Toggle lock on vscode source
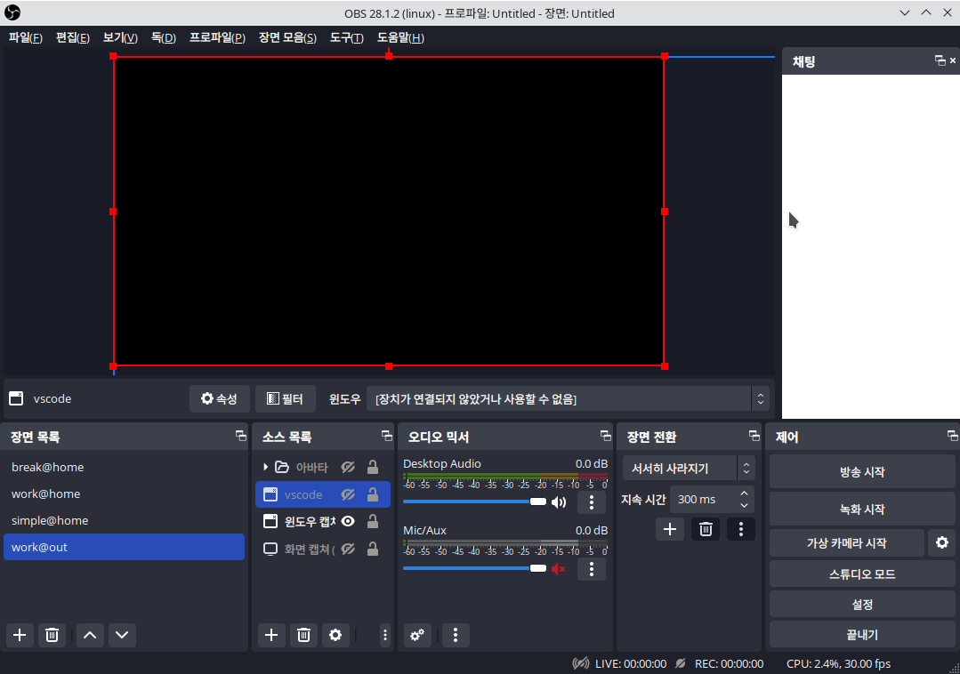960x674 pixels. [x=372, y=494]
